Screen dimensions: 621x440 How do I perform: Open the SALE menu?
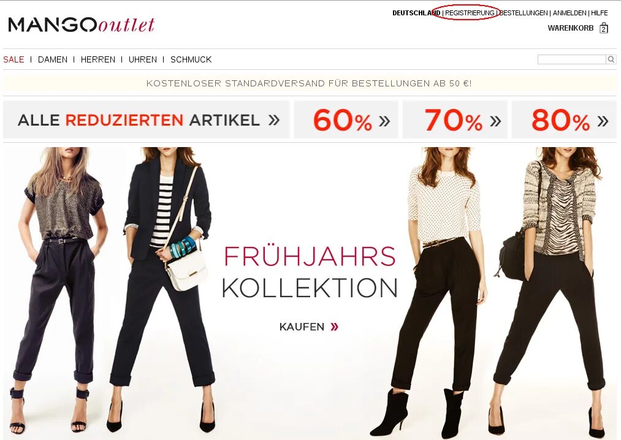(x=14, y=59)
